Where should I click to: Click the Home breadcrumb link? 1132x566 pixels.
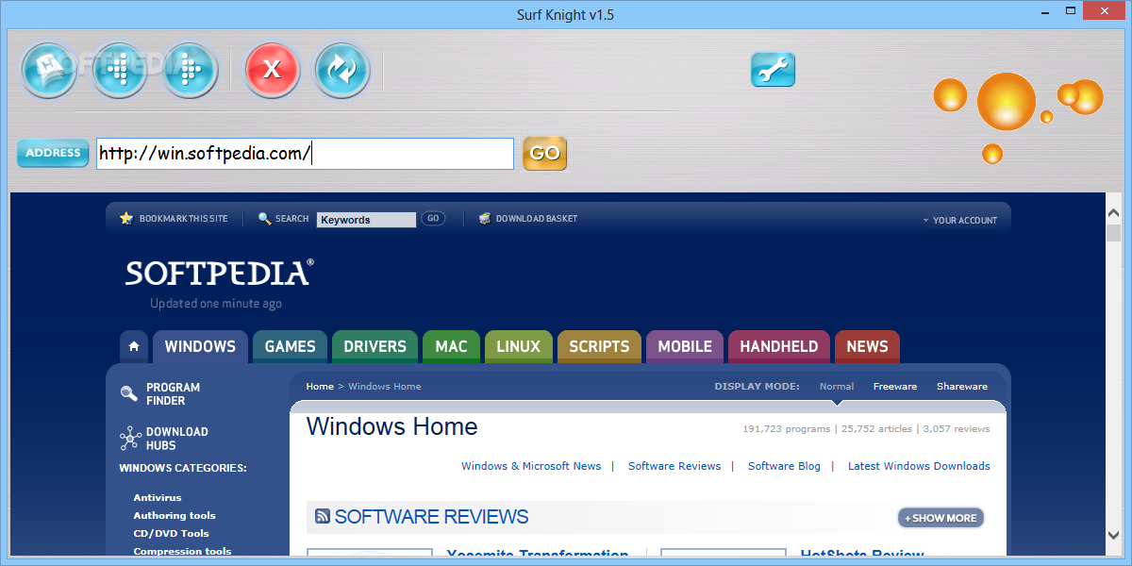click(320, 386)
